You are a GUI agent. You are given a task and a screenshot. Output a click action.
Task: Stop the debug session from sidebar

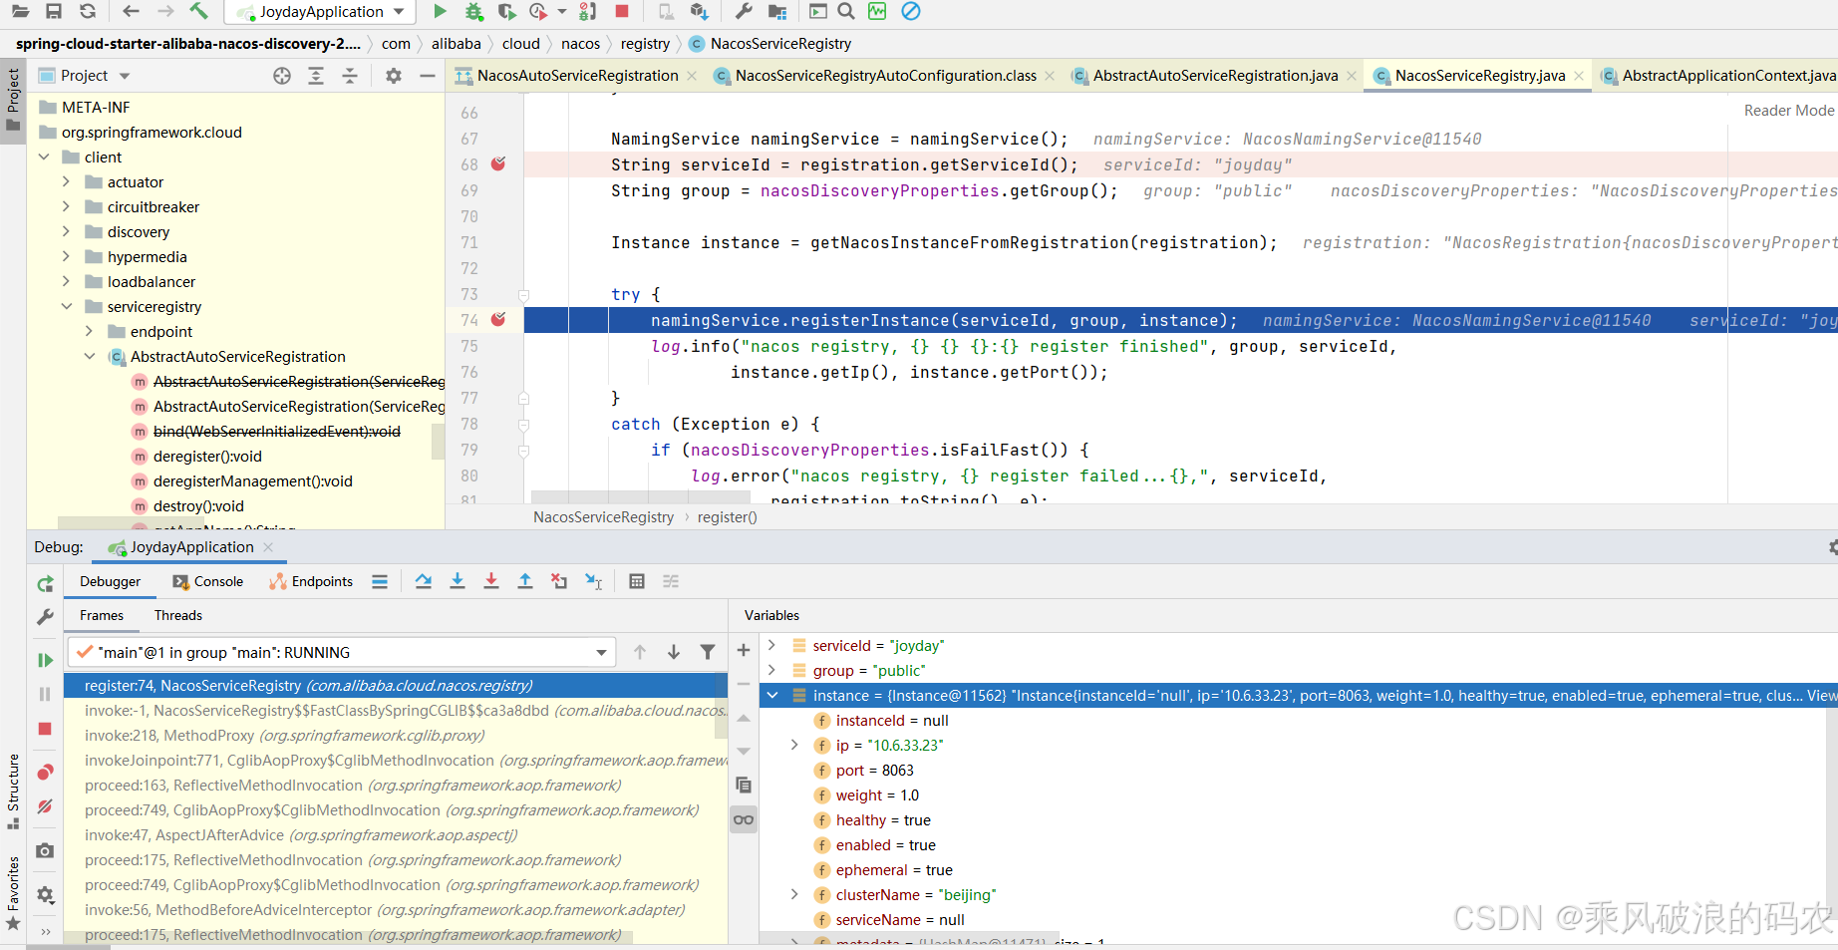click(x=45, y=729)
